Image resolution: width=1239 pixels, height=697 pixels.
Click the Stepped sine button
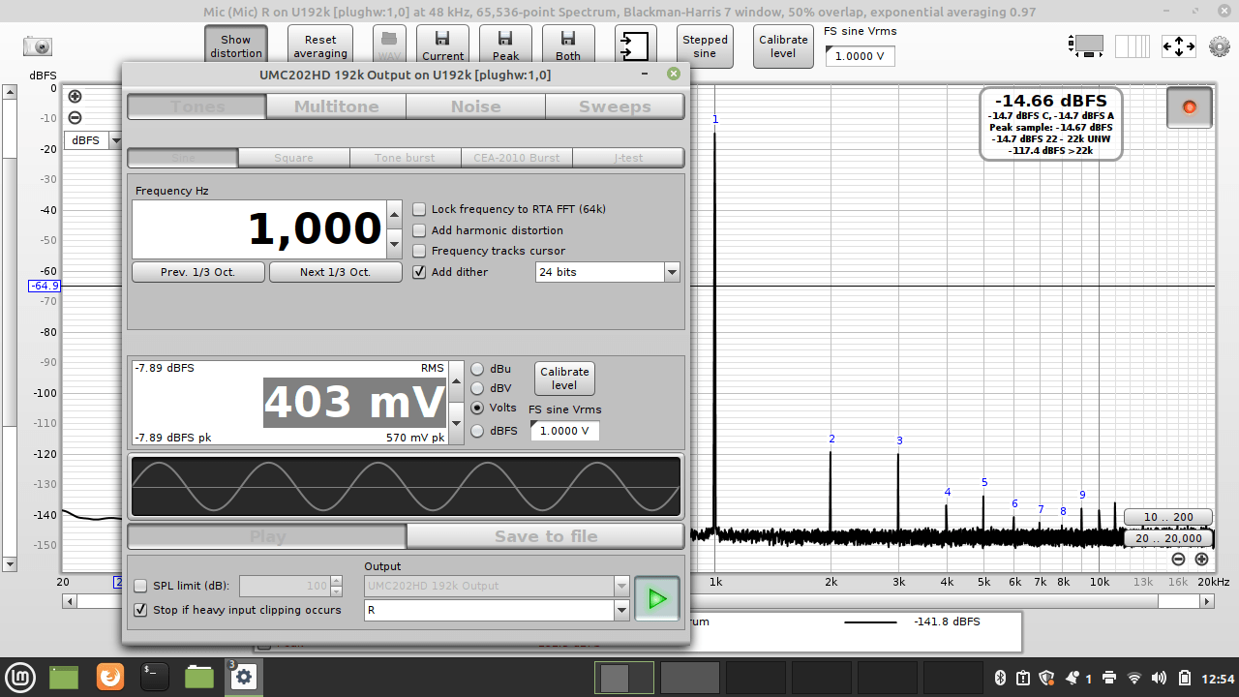pyautogui.click(x=705, y=46)
